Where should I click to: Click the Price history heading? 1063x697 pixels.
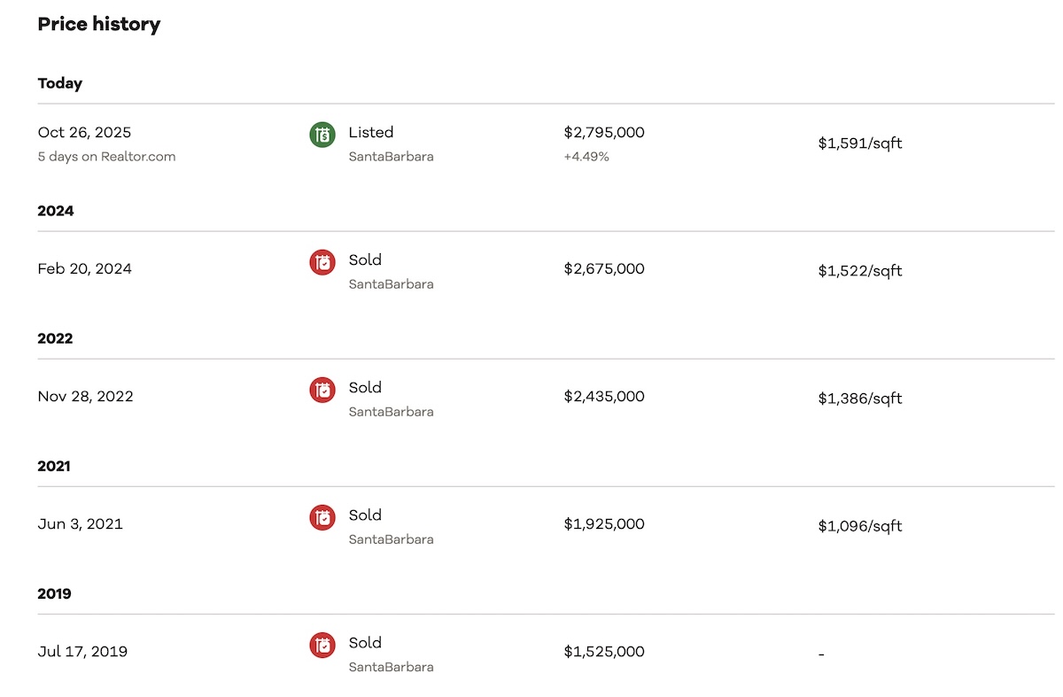[99, 25]
